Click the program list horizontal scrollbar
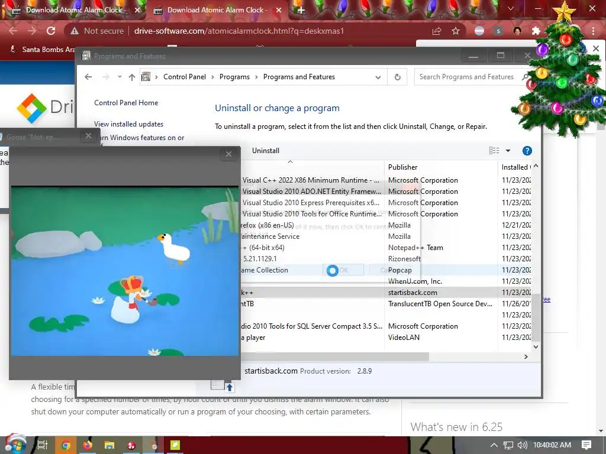This screenshot has width=606, height=454. (335, 356)
